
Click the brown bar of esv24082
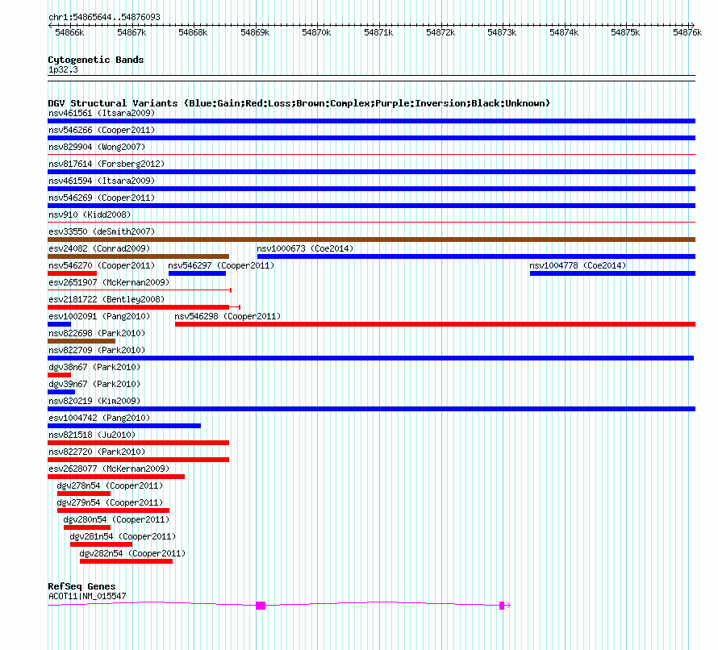pos(138,256)
